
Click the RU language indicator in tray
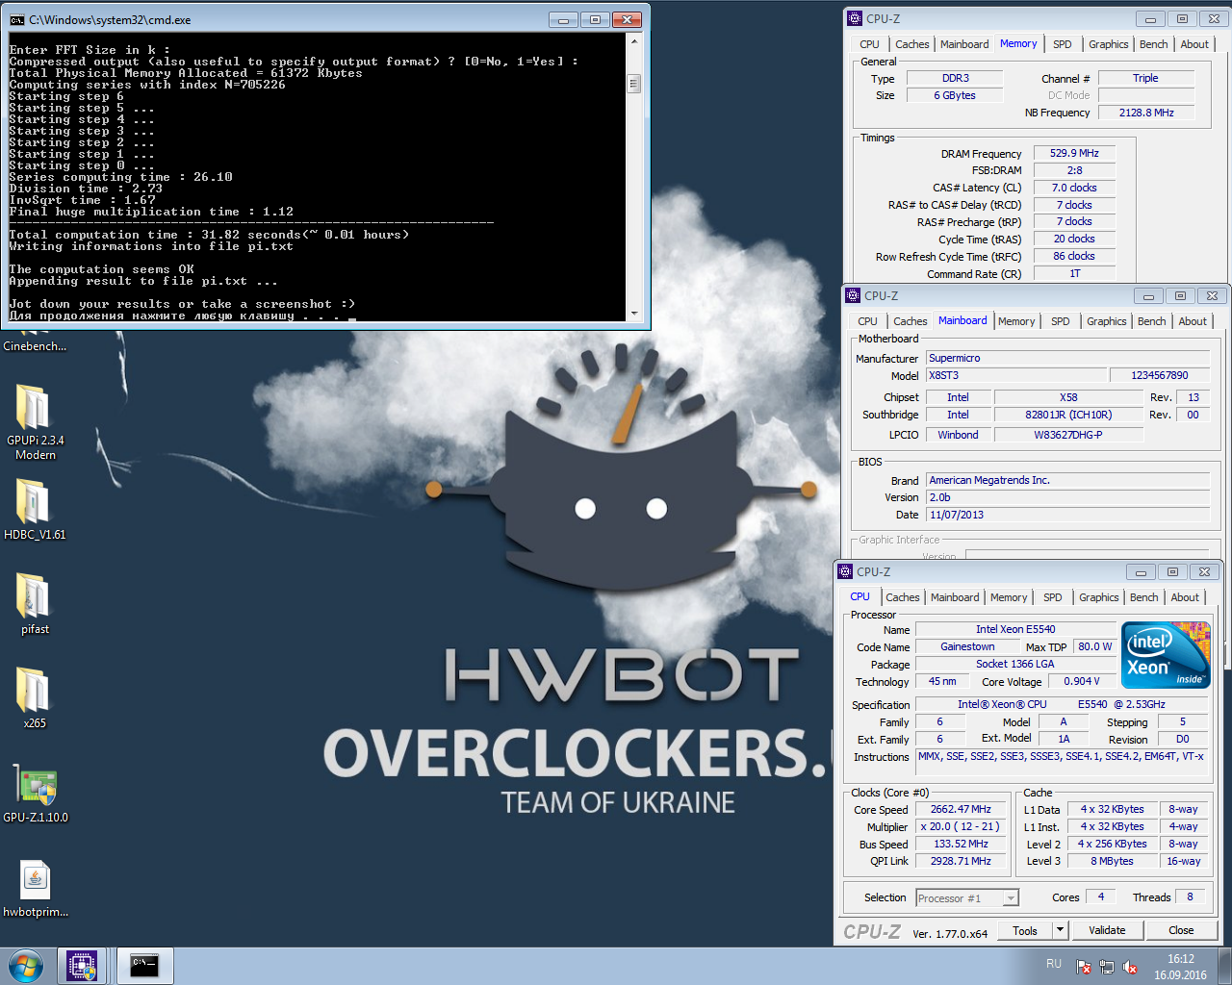[1054, 964]
